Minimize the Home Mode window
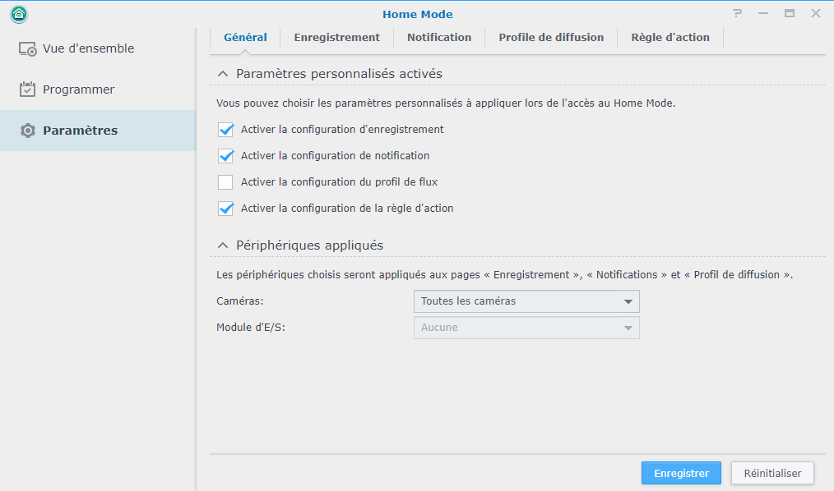 click(x=763, y=14)
